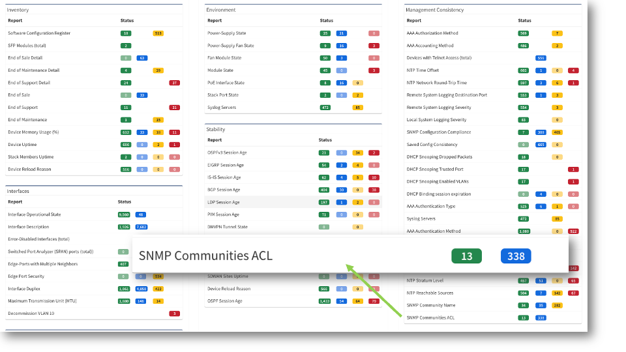
Task: Click SNMP Communities ACL row at bottom right
Action: click(x=430, y=317)
